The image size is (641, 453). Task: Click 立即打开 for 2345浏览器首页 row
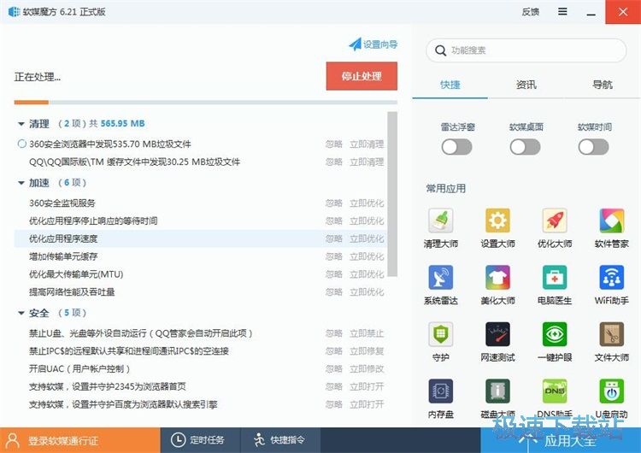click(x=367, y=387)
